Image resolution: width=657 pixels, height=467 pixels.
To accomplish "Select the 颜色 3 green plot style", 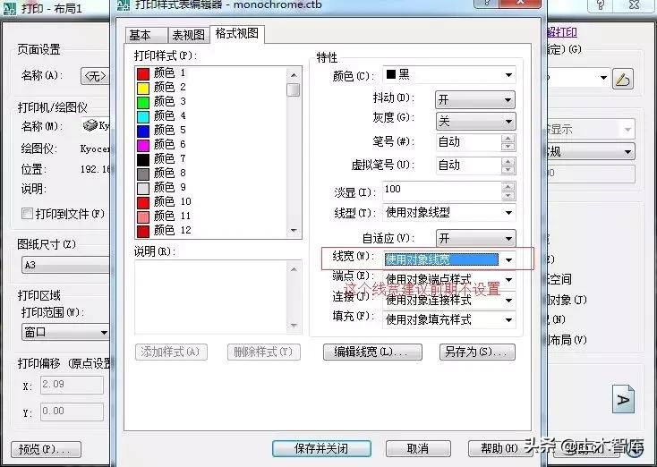I will coord(161,102).
